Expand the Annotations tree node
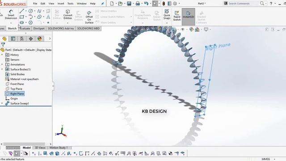The height and width of the screenshot is (161, 286). [2, 64]
